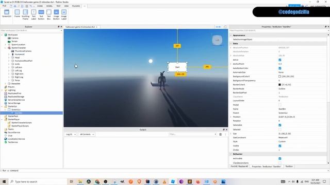Collapse the StarterGui tree node

pos(2,106)
